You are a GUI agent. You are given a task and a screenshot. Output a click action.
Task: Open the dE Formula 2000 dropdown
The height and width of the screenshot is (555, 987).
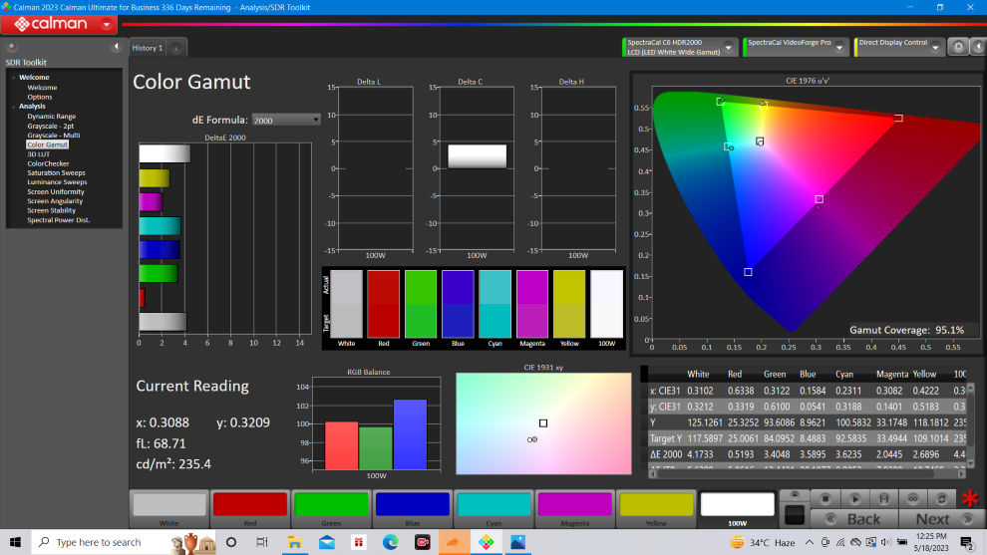pyautogui.click(x=286, y=120)
